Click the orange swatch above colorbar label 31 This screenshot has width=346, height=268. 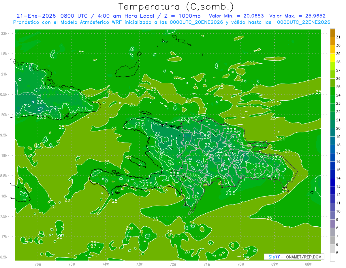pos(333,33)
